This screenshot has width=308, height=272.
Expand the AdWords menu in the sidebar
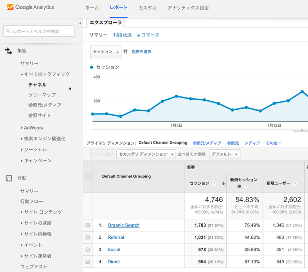[x=33, y=128]
